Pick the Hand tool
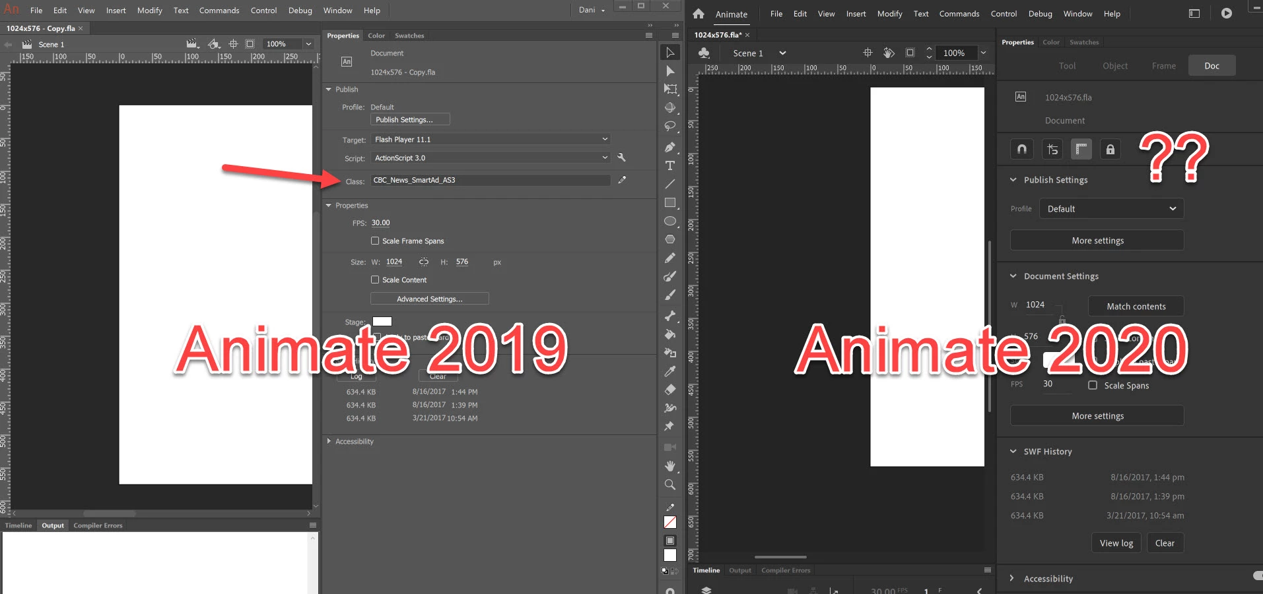 [x=670, y=466]
